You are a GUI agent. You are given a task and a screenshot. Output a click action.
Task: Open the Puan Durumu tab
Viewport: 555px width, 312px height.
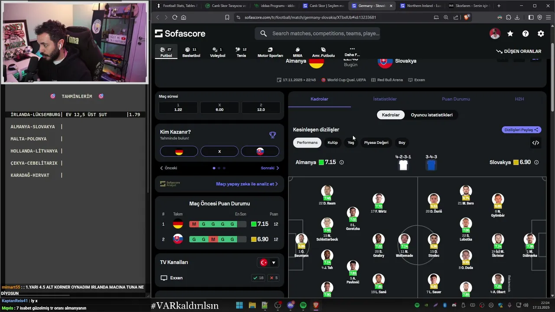456,99
